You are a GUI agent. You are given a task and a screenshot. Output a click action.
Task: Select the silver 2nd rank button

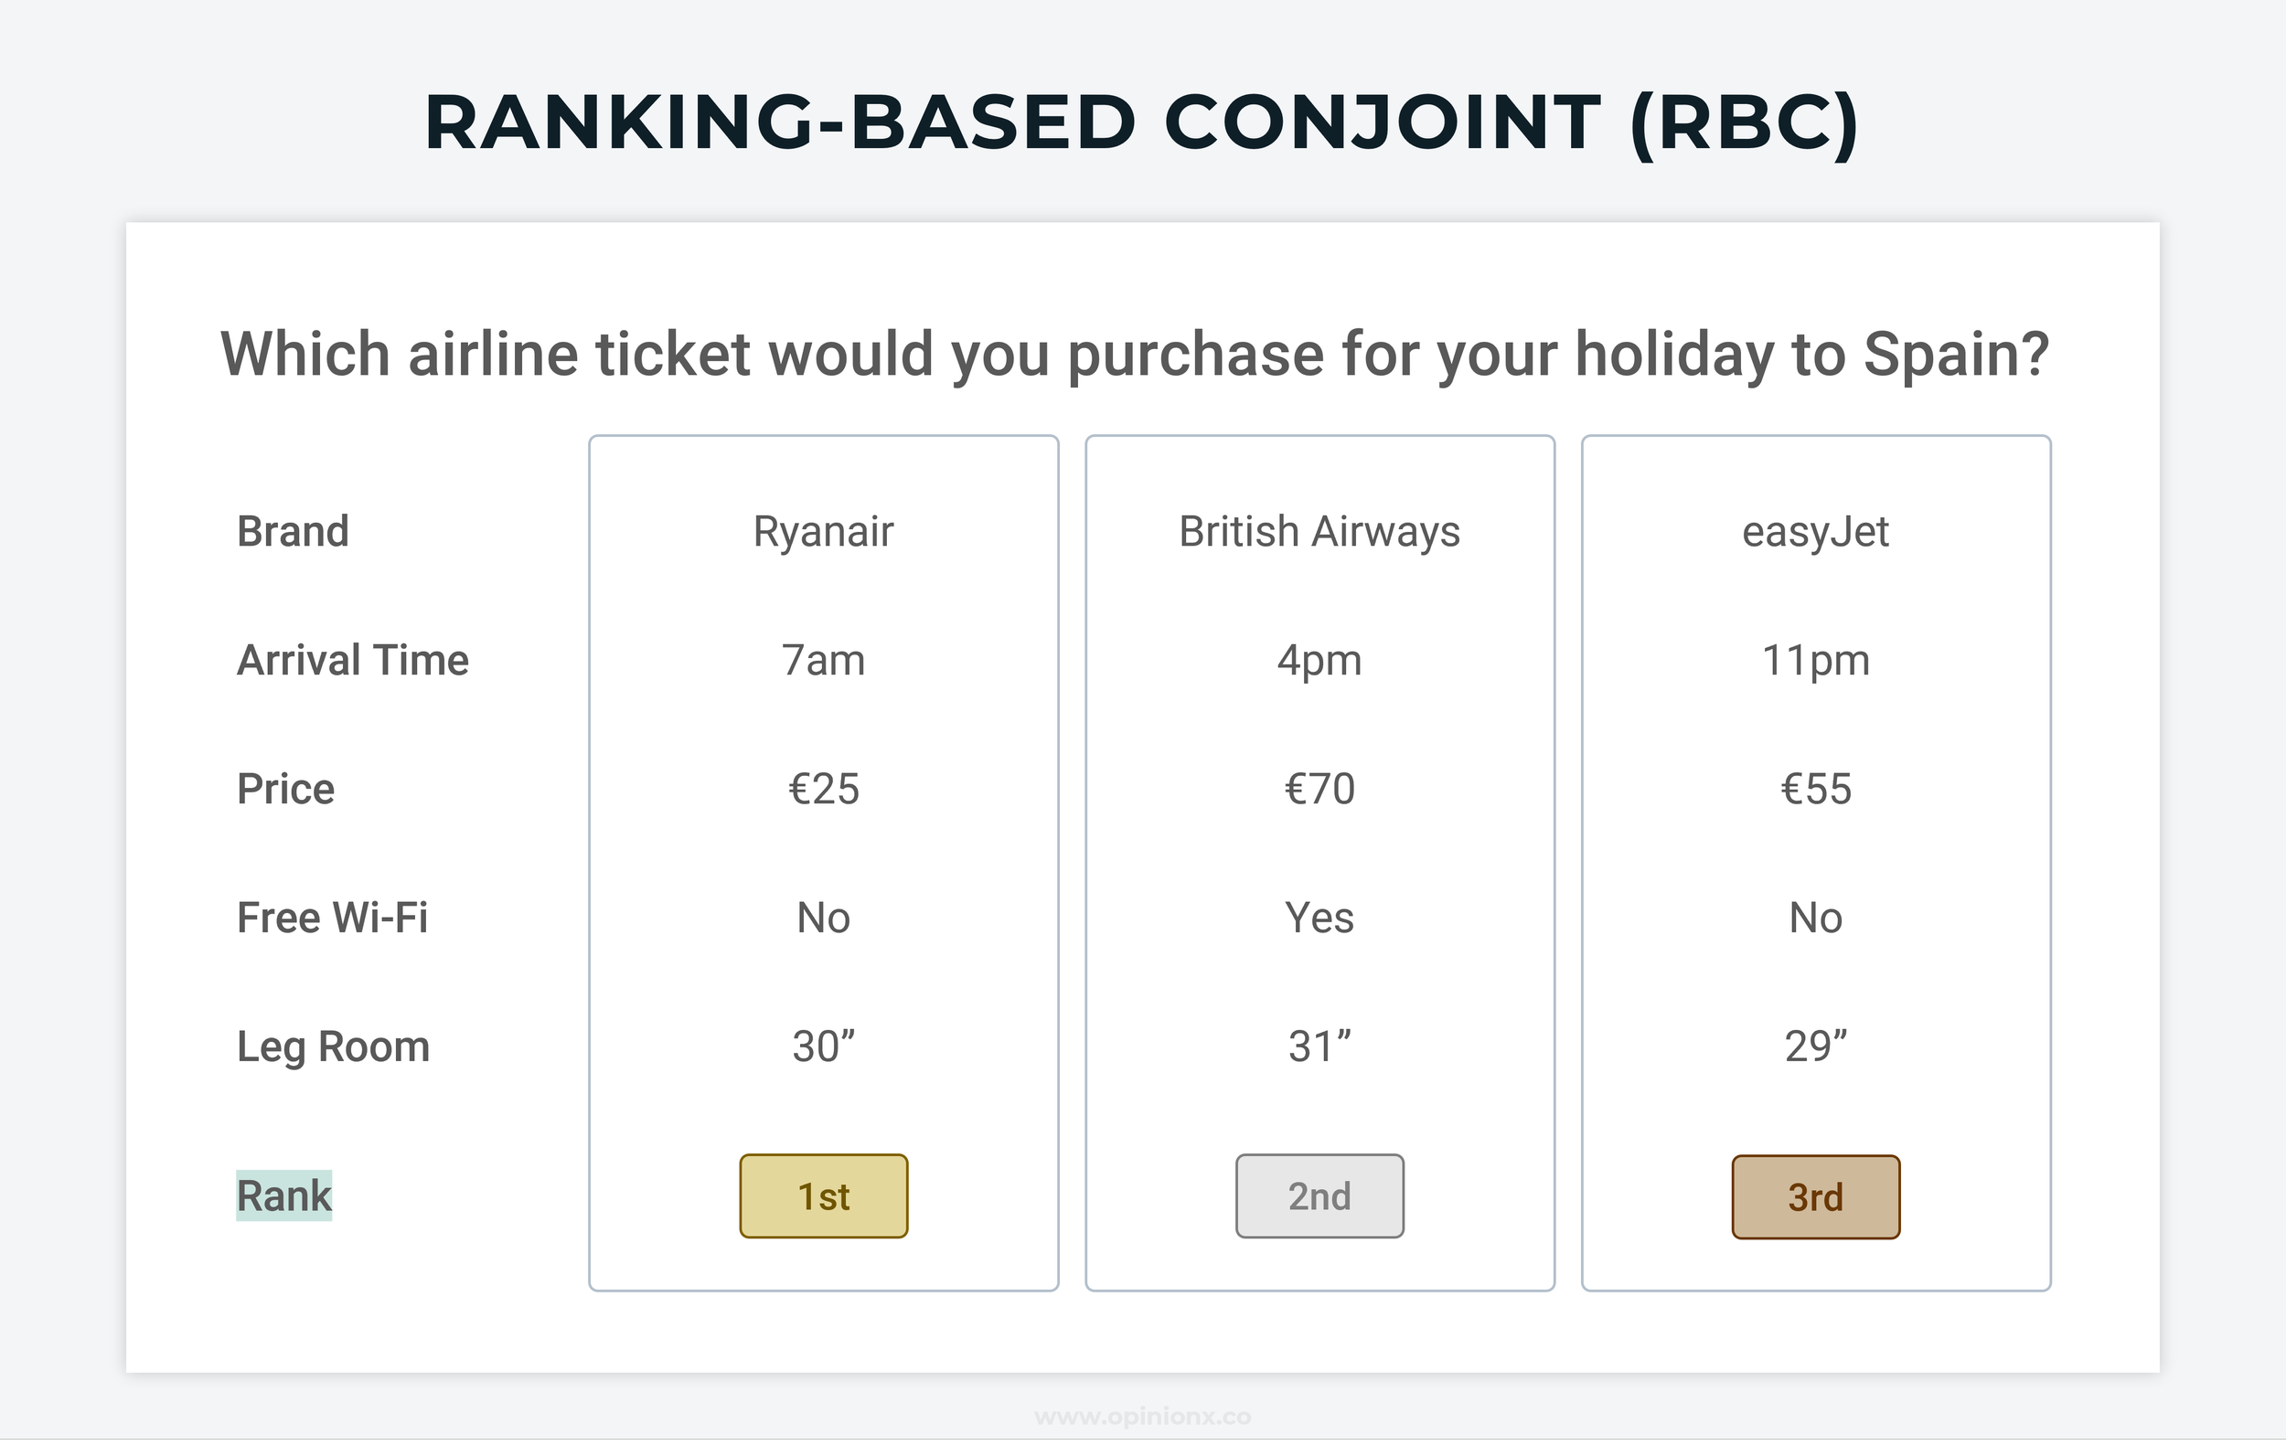pos(1319,1195)
